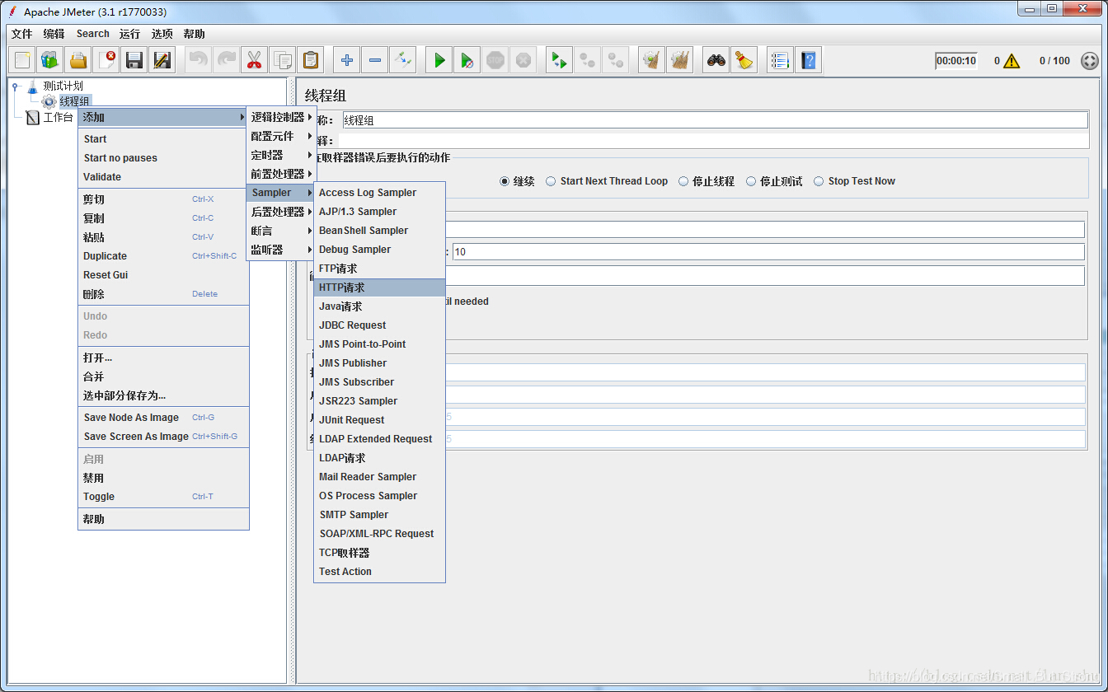Viewport: 1108px width, 692px height.
Task: Open the 文件 menu
Action: click(x=22, y=34)
